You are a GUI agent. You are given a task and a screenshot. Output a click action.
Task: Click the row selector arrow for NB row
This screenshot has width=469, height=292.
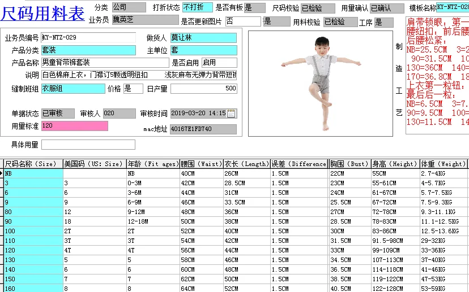[x=2, y=173]
